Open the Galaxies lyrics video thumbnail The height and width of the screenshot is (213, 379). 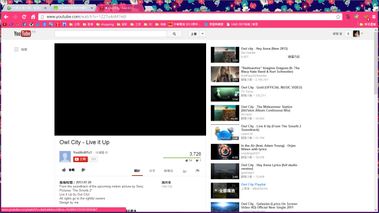pyautogui.click(x=225, y=207)
